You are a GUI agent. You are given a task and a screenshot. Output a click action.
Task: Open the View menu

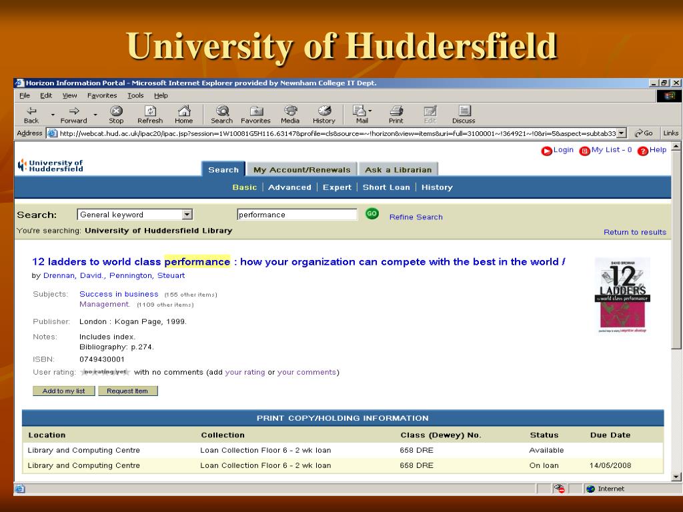click(x=69, y=95)
